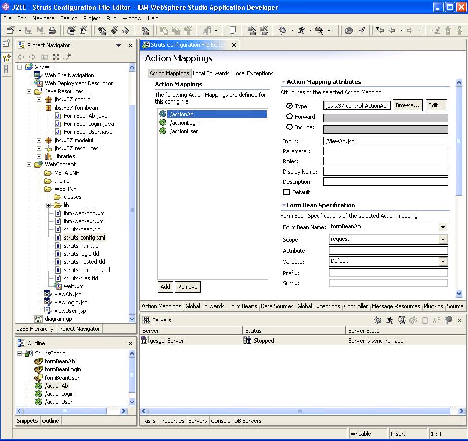Click Collapse All icon in Project Navigator
The image size is (468, 441).
[56, 57]
